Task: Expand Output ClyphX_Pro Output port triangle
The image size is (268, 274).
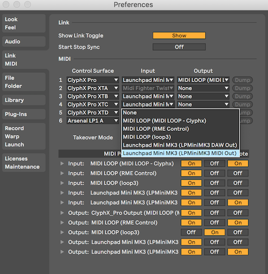Action: point(62,213)
